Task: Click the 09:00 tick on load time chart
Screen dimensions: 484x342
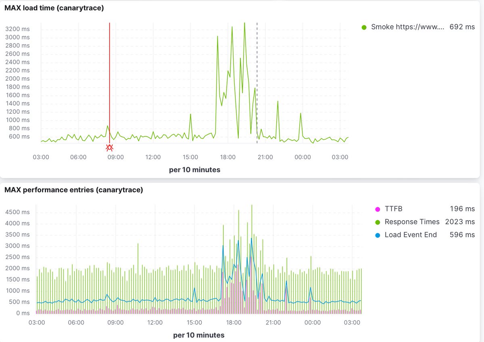Action: (115, 157)
